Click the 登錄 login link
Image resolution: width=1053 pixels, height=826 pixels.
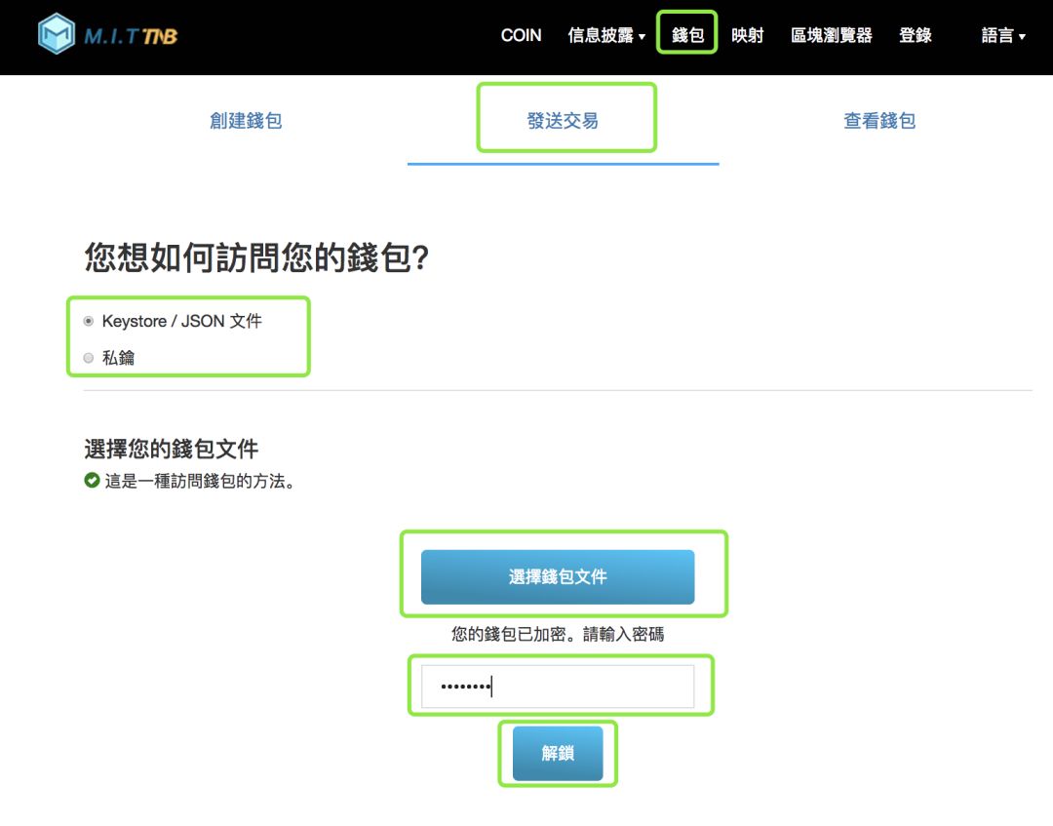tap(915, 35)
